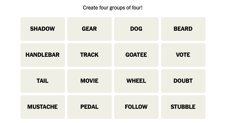The width and height of the screenshot is (231, 123).
Task: Select the HANDLEBAR tile
Action: pyautogui.click(x=43, y=55)
